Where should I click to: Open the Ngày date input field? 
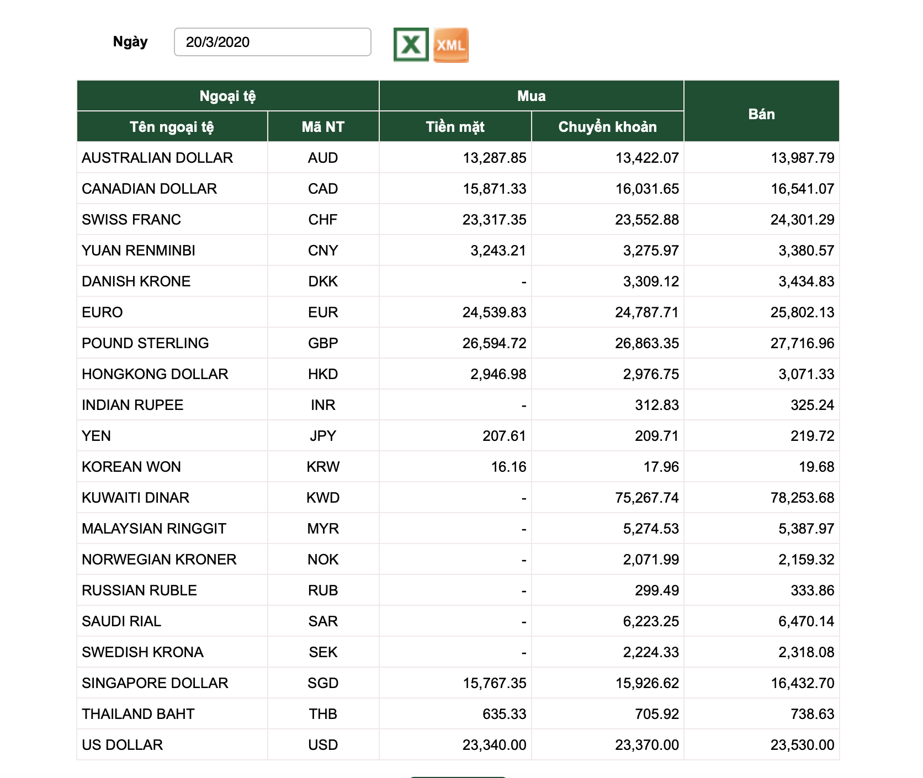pyautogui.click(x=273, y=42)
